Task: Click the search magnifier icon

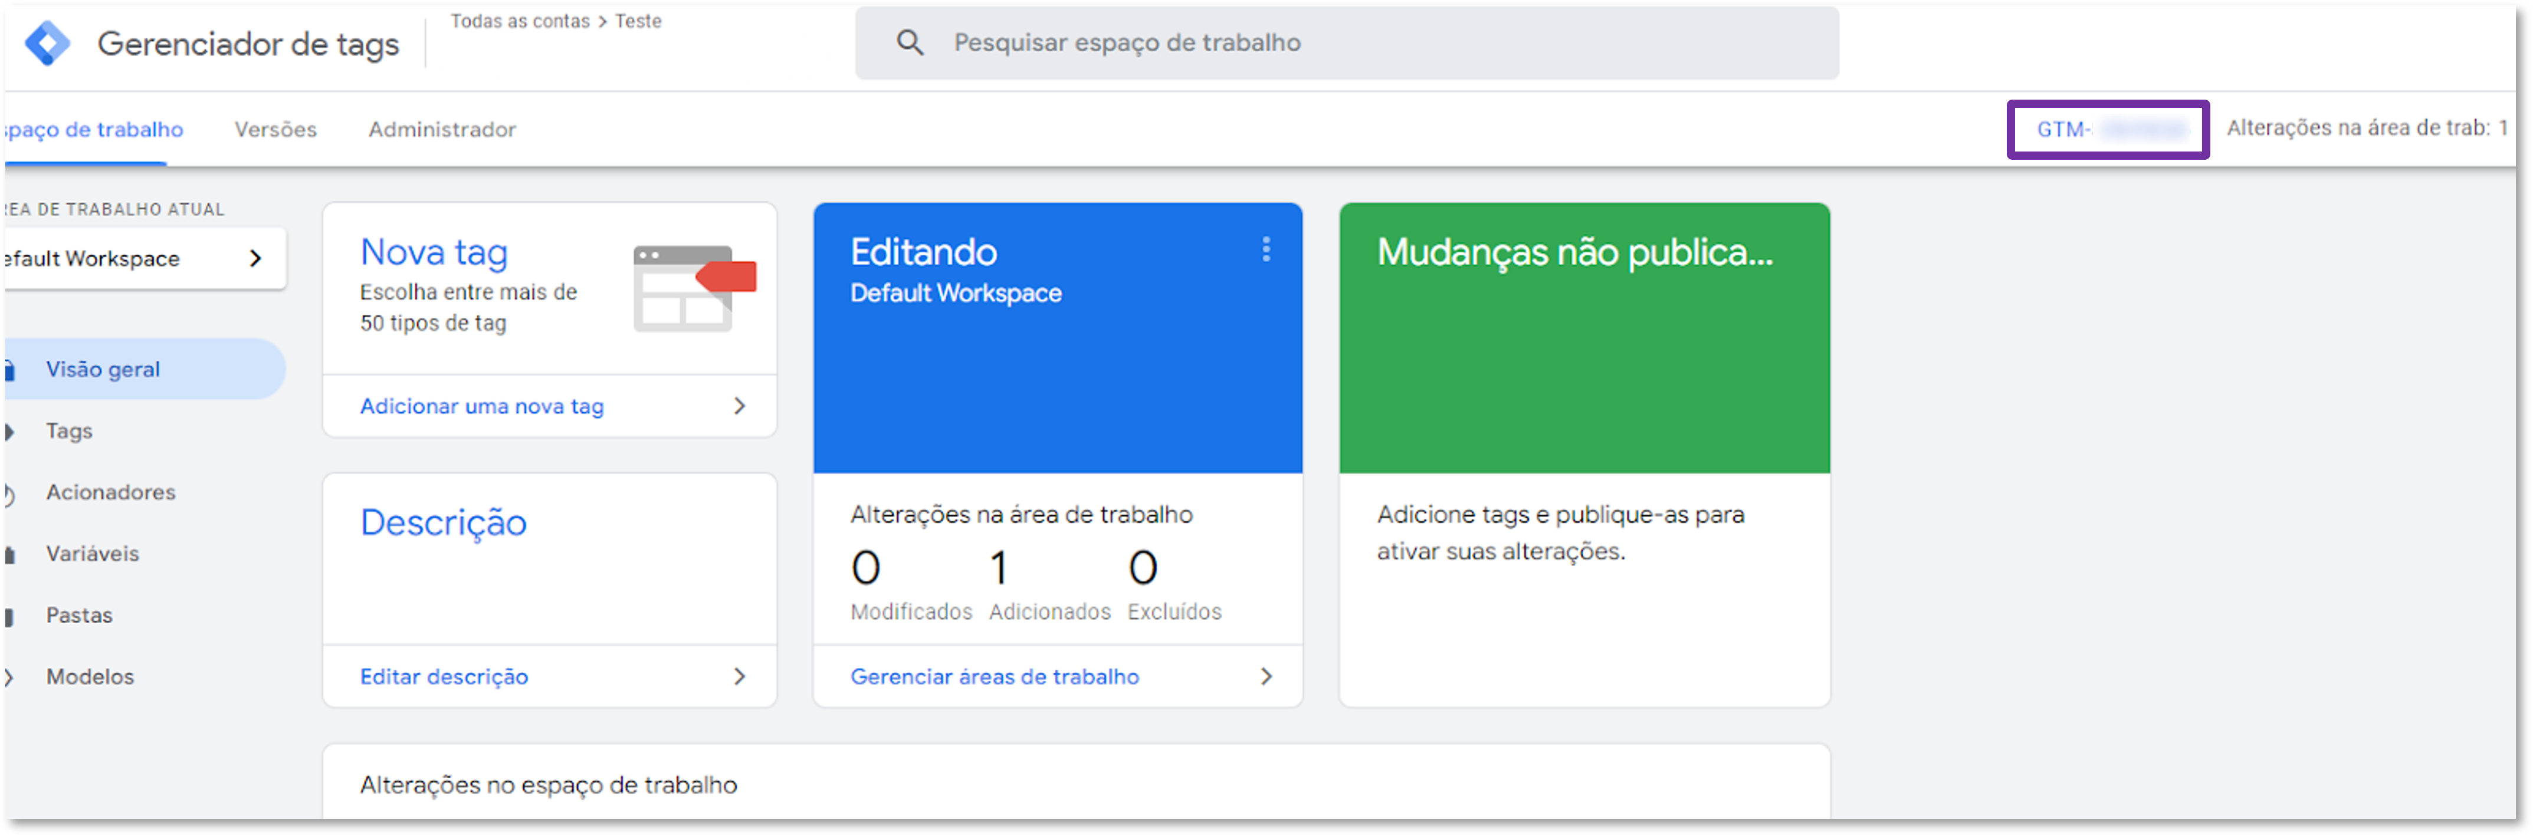Action: 910,42
